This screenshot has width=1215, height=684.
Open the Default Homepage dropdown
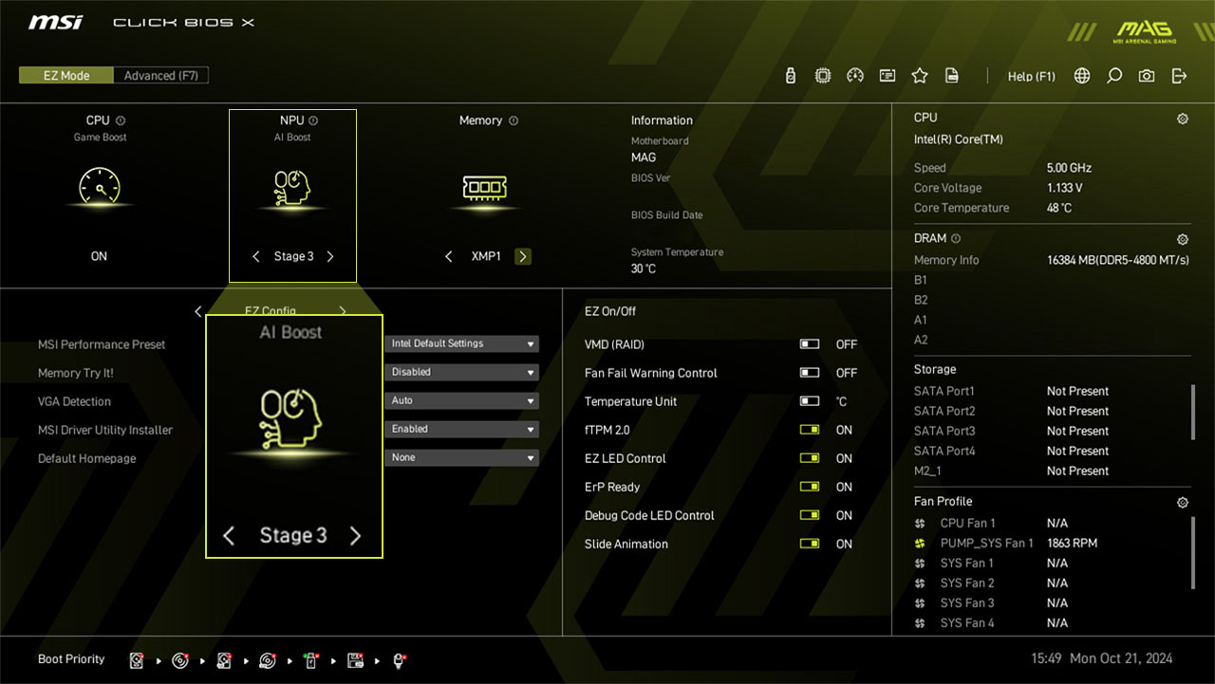[x=462, y=457]
